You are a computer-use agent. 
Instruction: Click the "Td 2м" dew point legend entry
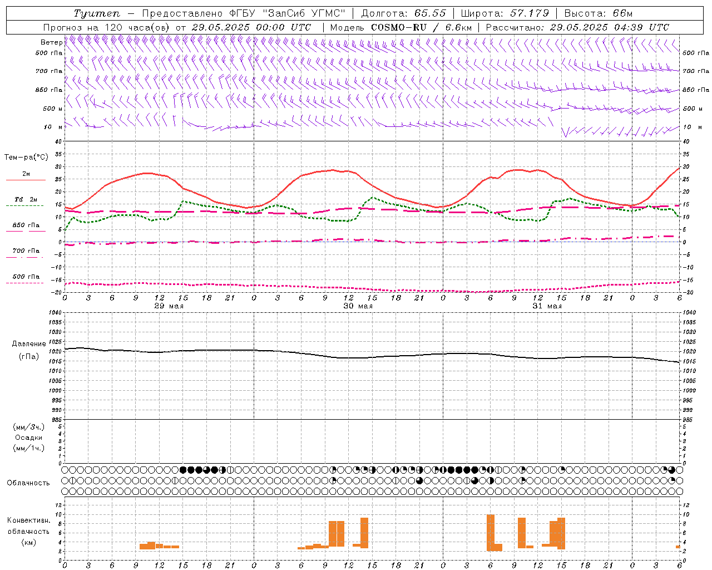point(26,199)
